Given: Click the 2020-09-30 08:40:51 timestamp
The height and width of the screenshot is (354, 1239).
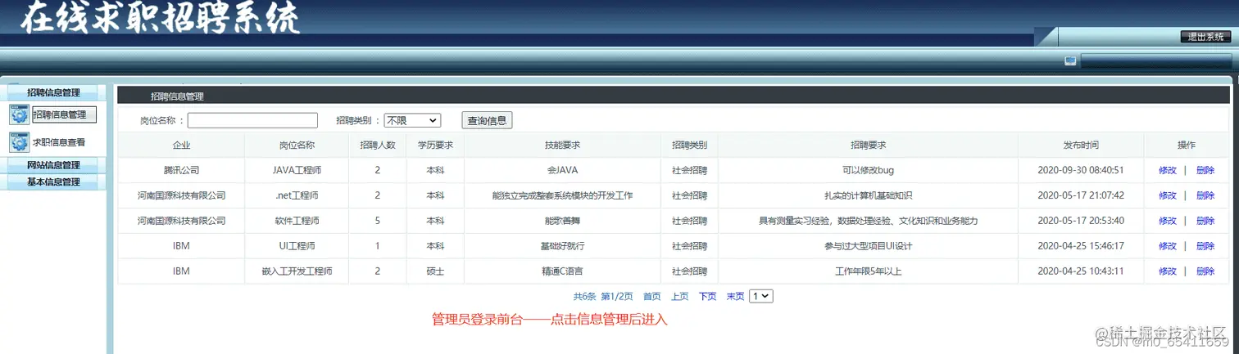Looking at the screenshot, I should tap(1081, 171).
